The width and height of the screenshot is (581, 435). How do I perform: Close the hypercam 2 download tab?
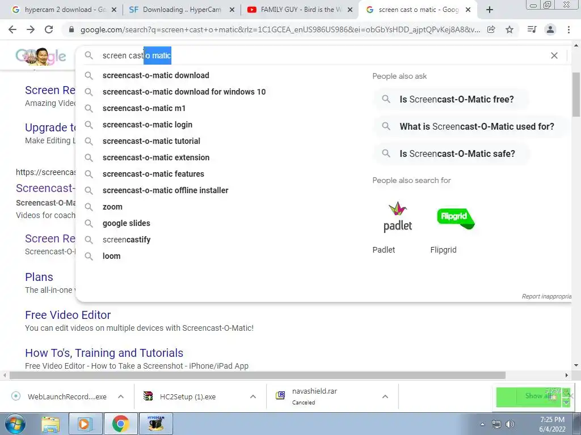[113, 10]
